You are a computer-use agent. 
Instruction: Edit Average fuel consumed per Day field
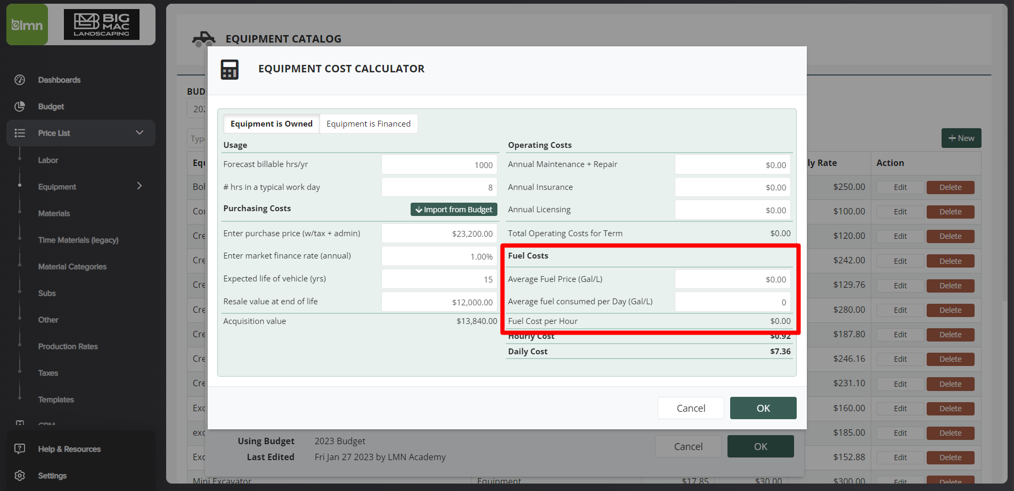pyautogui.click(x=733, y=302)
